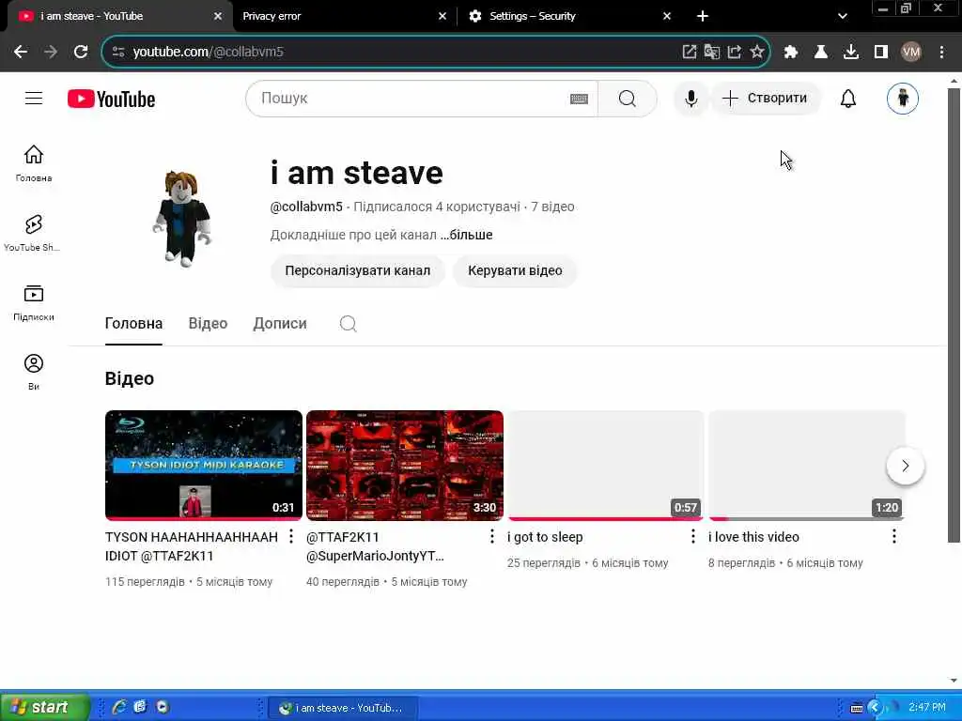Go forward with the browser forward arrow
This screenshot has height=721, width=962.
(x=51, y=52)
